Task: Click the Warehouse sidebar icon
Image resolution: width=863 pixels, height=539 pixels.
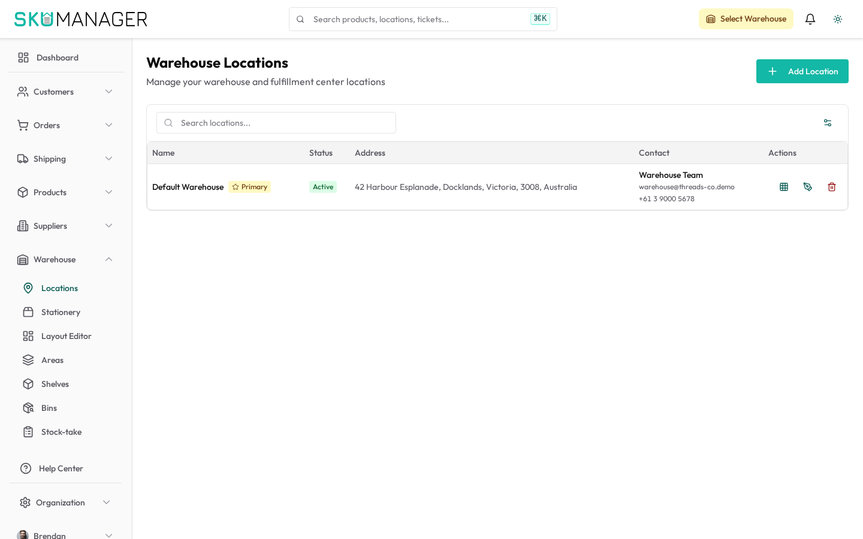Action: click(23, 259)
